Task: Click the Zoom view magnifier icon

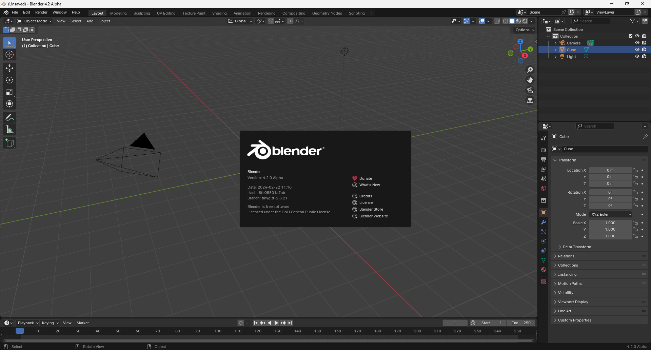Action: click(x=530, y=70)
